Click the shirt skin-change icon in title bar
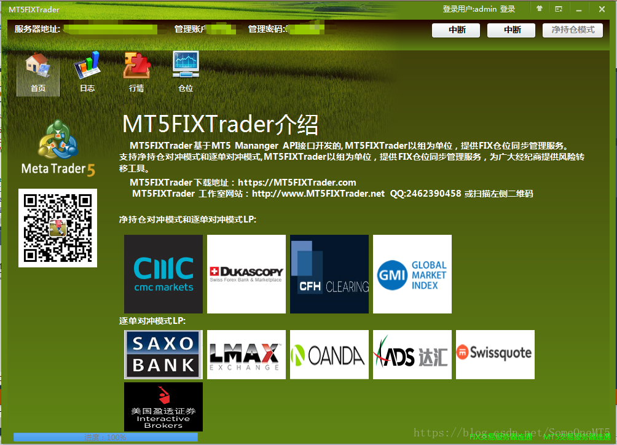This screenshot has width=617, height=445. click(x=540, y=9)
